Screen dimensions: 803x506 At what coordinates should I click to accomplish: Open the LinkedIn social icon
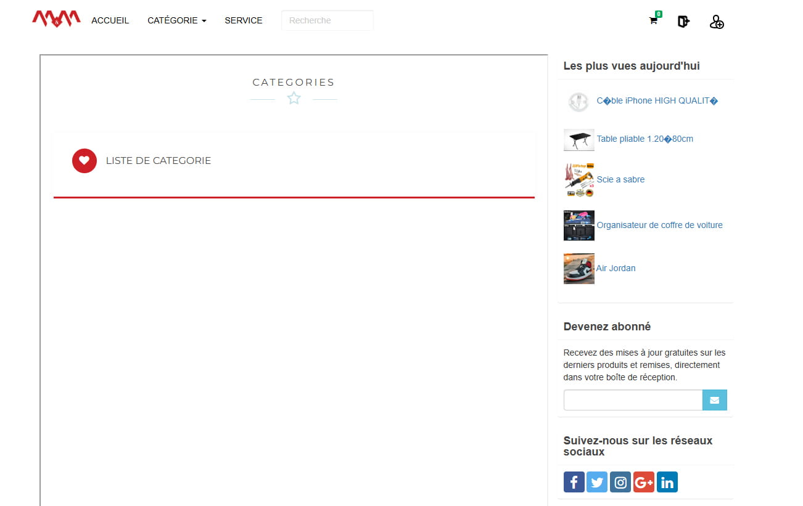point(667,482)
